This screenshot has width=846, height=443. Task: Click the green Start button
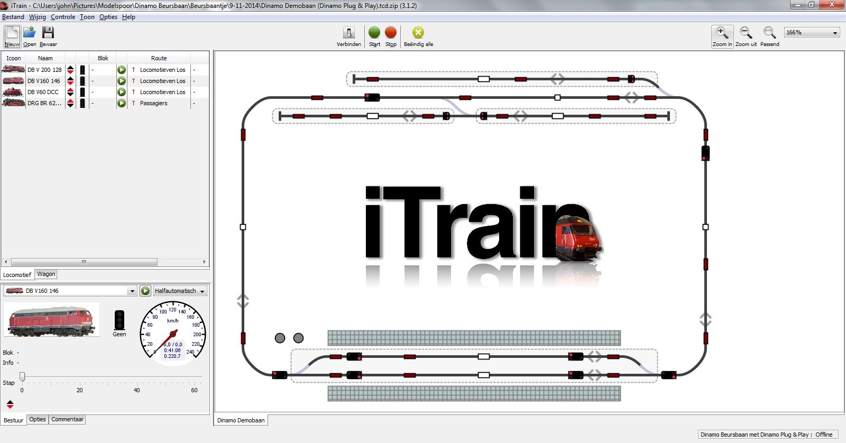coord(374,36)
